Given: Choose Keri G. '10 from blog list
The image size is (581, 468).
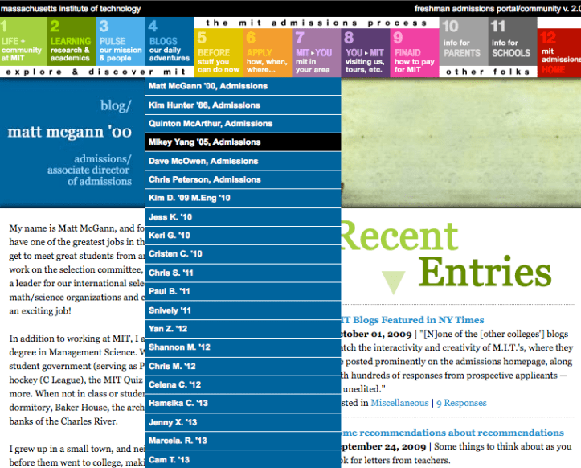Looking at the screenshot, I should [x=243, y=236].
